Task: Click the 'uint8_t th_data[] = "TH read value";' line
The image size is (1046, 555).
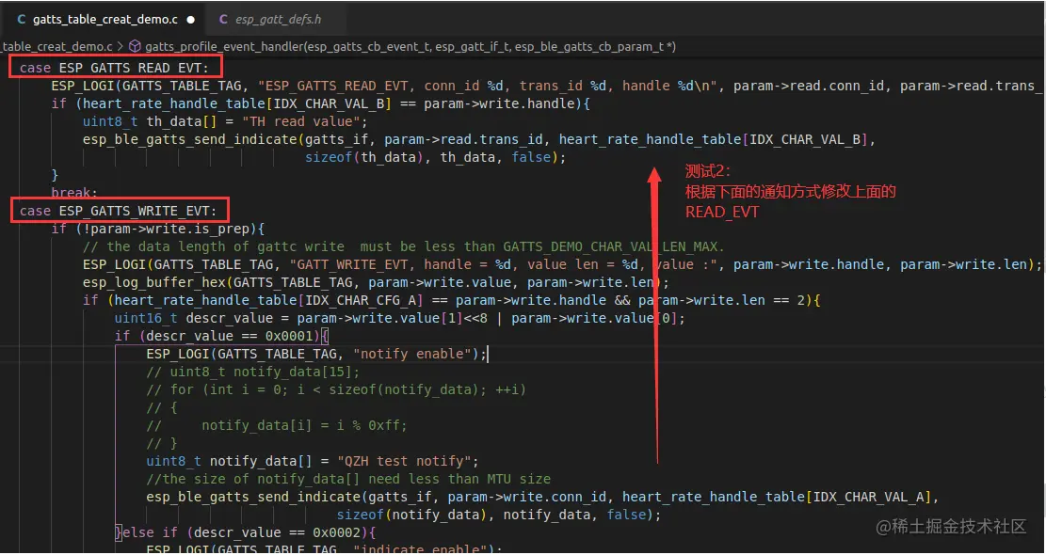Action: click(225, 122)
